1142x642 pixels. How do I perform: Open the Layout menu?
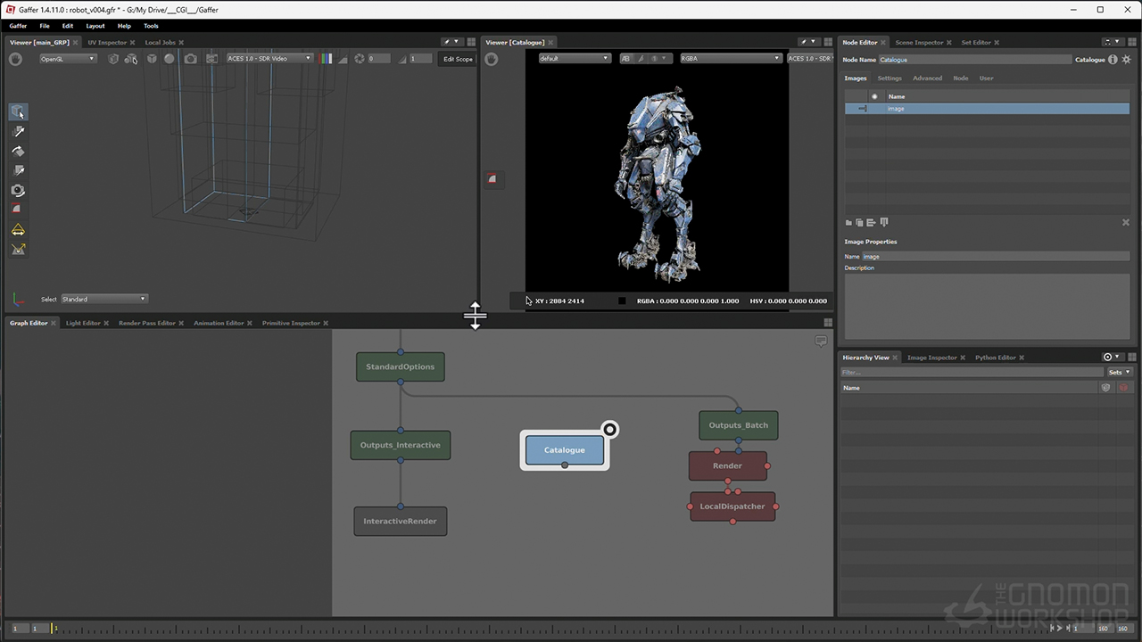click(95, 26)
